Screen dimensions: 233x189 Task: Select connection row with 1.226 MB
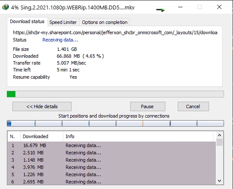[x=112, y=174]
